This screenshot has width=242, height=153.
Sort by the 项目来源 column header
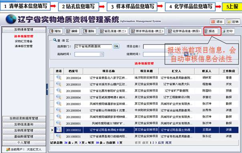(x=146, y=71)
